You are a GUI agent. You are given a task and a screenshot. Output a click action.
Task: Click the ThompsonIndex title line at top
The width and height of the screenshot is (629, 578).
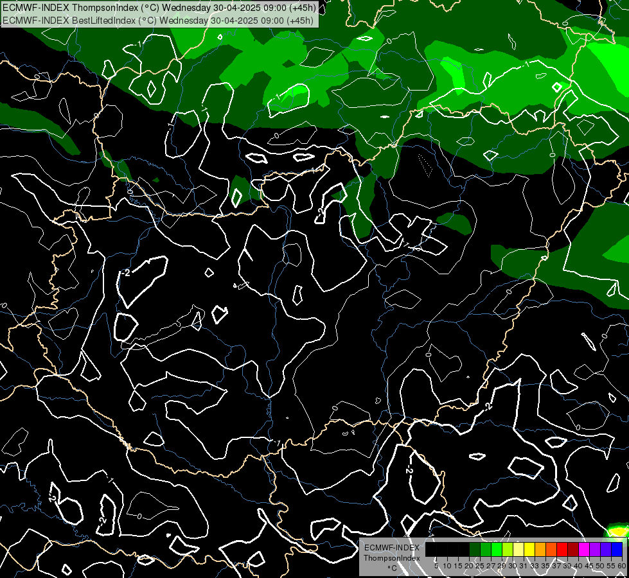[159, 8]
